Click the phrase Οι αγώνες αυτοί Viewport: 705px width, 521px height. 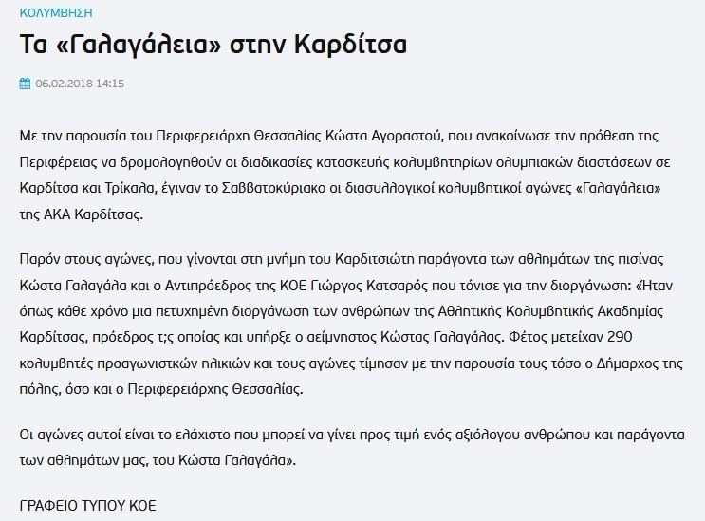(x=77, y=435)
